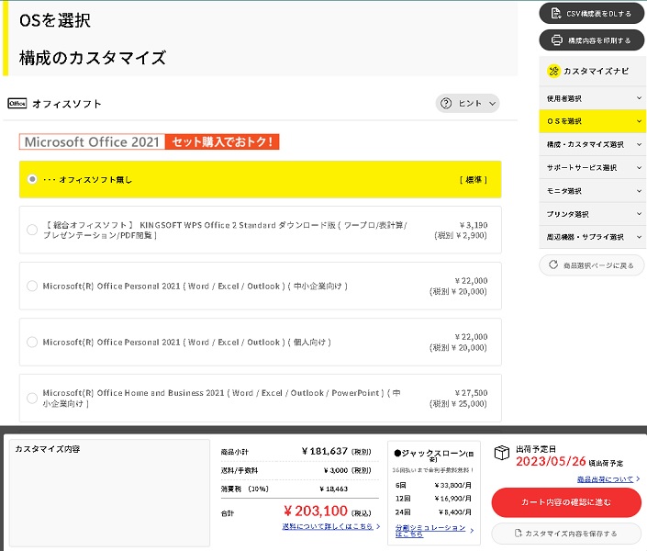This screenshot has width=647, height=551.
Task: Click the カスタマイズナビ wrench icon
Action: [553, 71]
